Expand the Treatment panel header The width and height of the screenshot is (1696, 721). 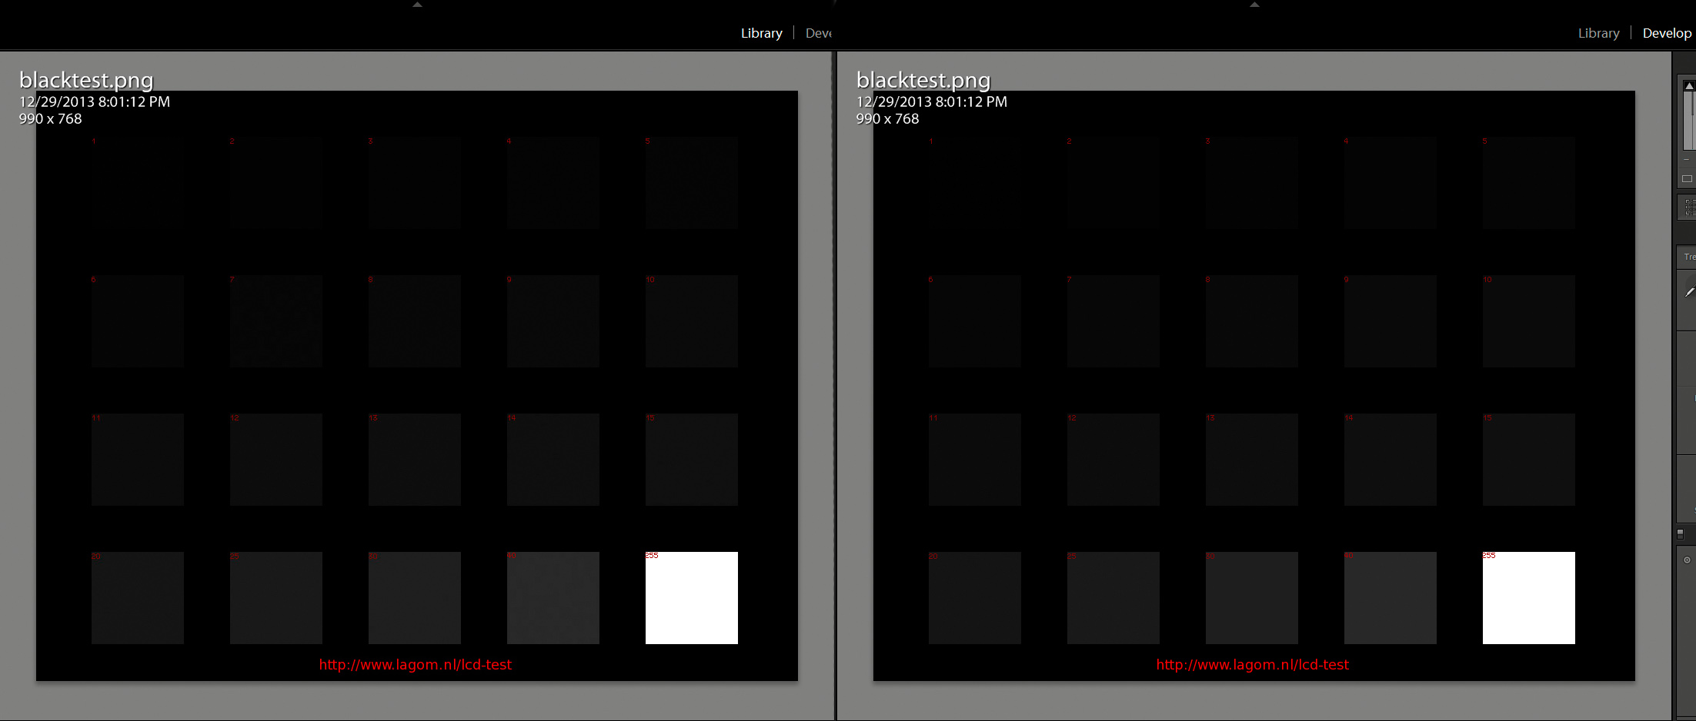pos(1688,257)
